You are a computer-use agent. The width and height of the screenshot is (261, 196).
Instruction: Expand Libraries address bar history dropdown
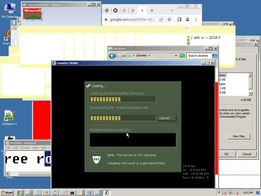tap(176, 55)
